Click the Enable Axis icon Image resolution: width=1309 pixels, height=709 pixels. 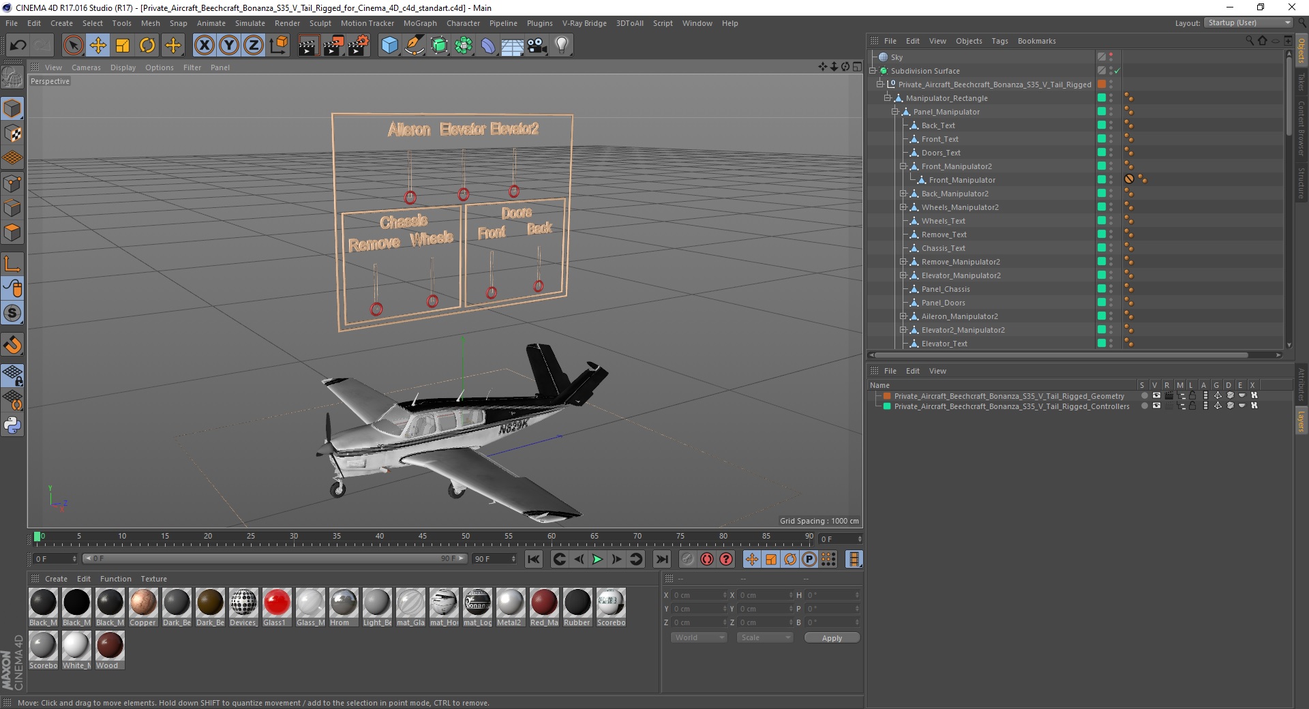point(12,264)
